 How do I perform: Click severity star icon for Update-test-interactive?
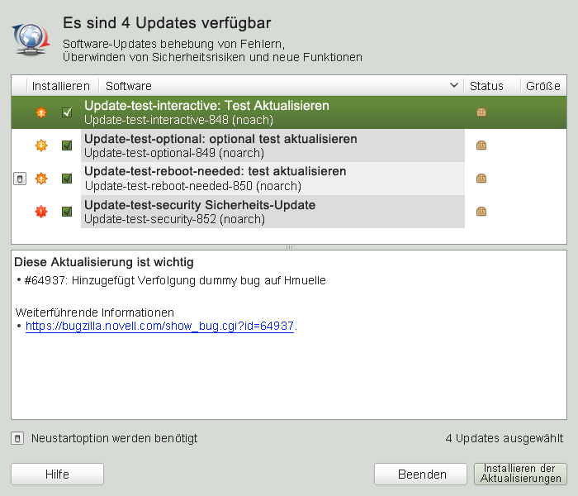point(41,112)
